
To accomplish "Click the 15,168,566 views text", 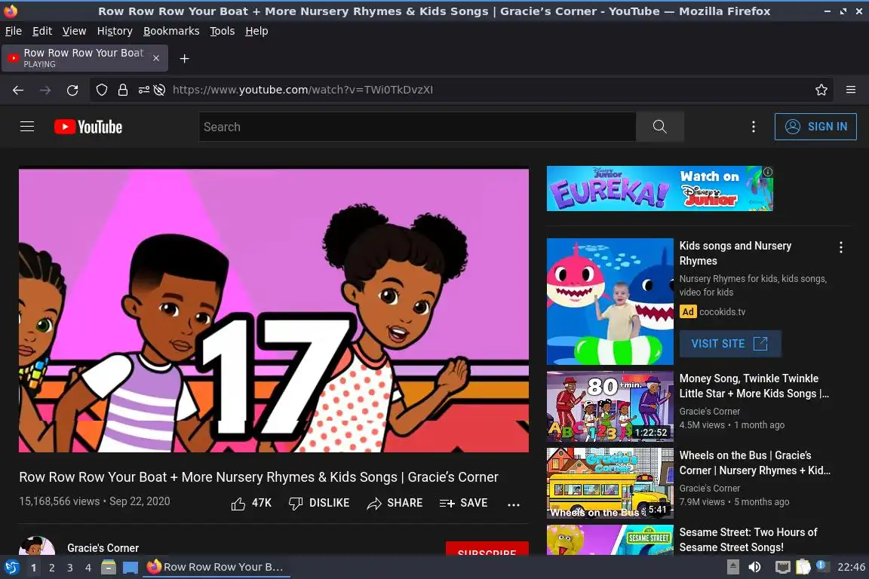I will (x=60, y=501).
